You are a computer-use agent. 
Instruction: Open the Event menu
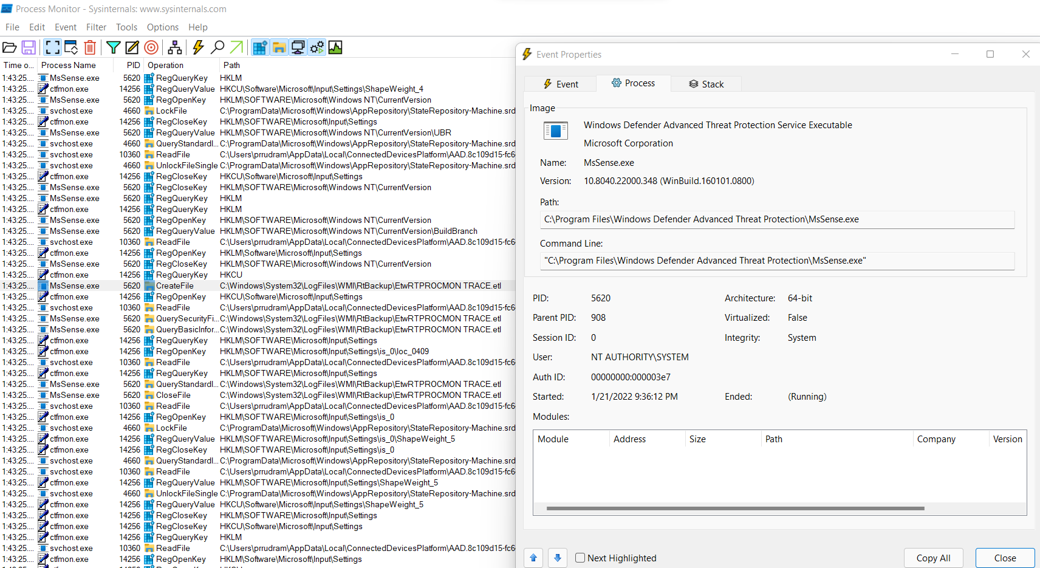tap(66, 27)
